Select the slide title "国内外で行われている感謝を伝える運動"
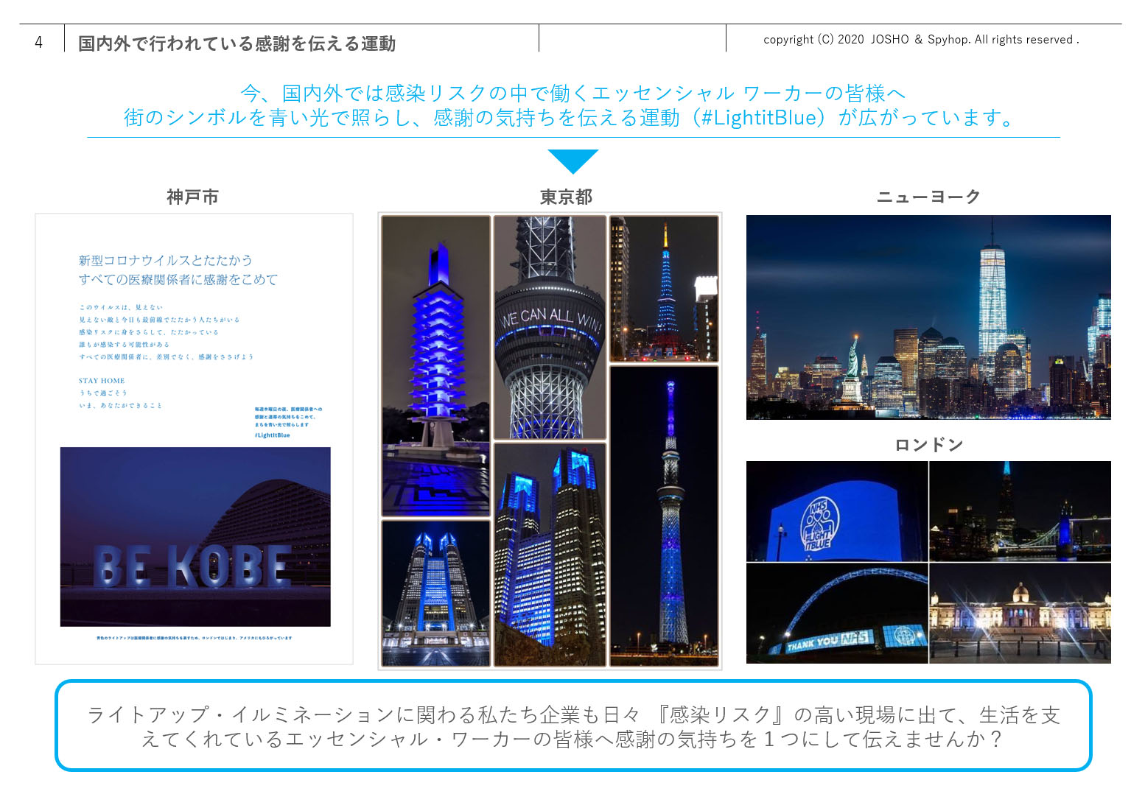Screen dimensions: 1145x794 click(237, 43)
